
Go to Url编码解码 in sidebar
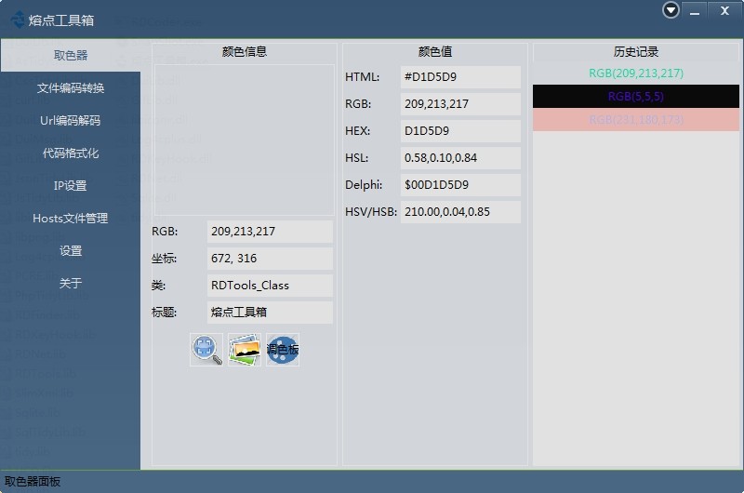(71, 121)
